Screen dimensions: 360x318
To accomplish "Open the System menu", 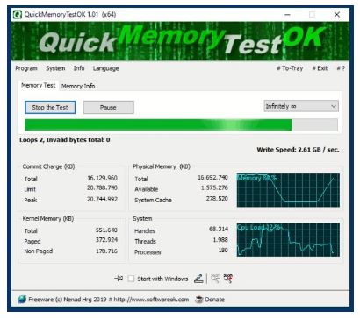I will pyautogui.click(x=55, y=68).
